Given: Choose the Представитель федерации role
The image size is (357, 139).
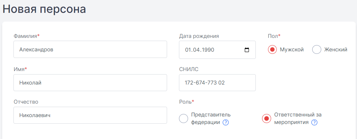Looking at the screenshot, I should pos(183,119).
